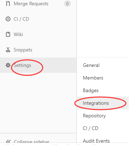This screenshot has height=145, width=129.
Task: Click the double-chevron collapse icon
Action: tap(8, 141)
